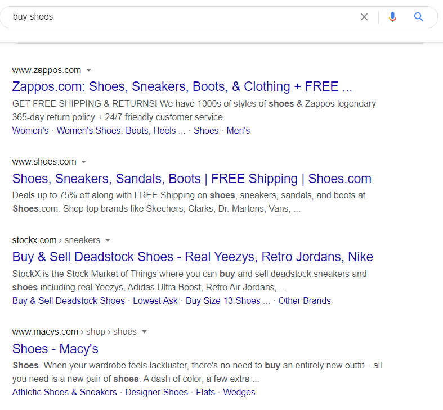This screenshot has width=443, height=410.
Task: Expand dropdown arrow beside macys.com URL
Action: point(144,332)
